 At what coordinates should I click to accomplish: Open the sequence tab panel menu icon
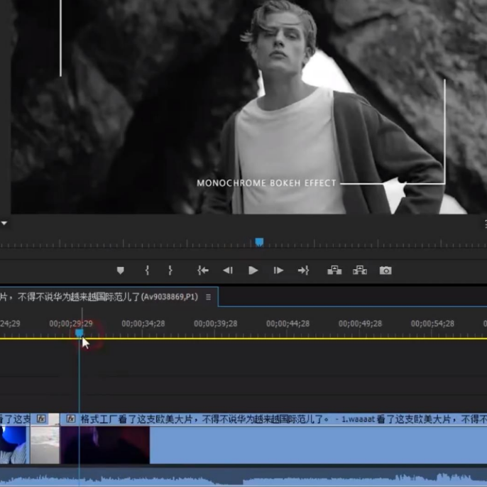pos(209,297)
